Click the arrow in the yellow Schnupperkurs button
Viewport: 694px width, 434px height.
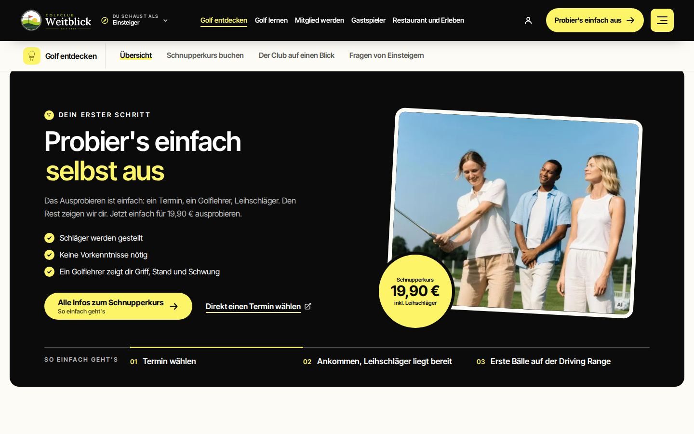[174, 306]
